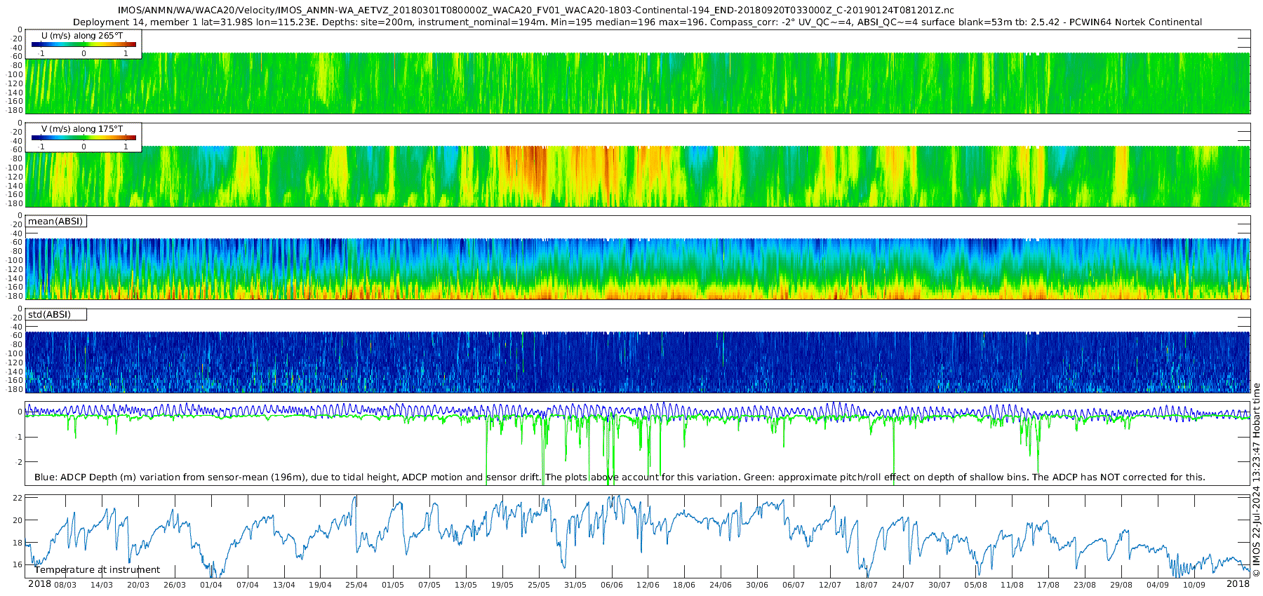Click the 26/03 date tick label
The width and height of the screenshot is (1263, 596).
click(x=175, y=585)
